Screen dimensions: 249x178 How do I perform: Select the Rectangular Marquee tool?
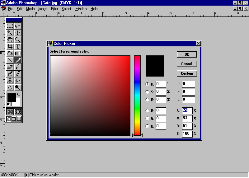pos(10,26)
